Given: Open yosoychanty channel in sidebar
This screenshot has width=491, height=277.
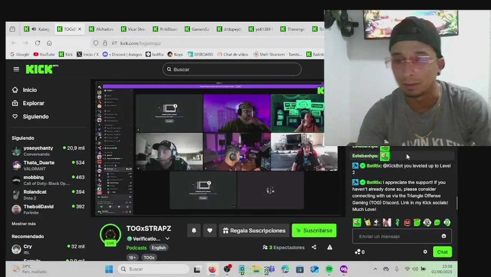Looking at the screenshot, I should (x=48, y=151).
